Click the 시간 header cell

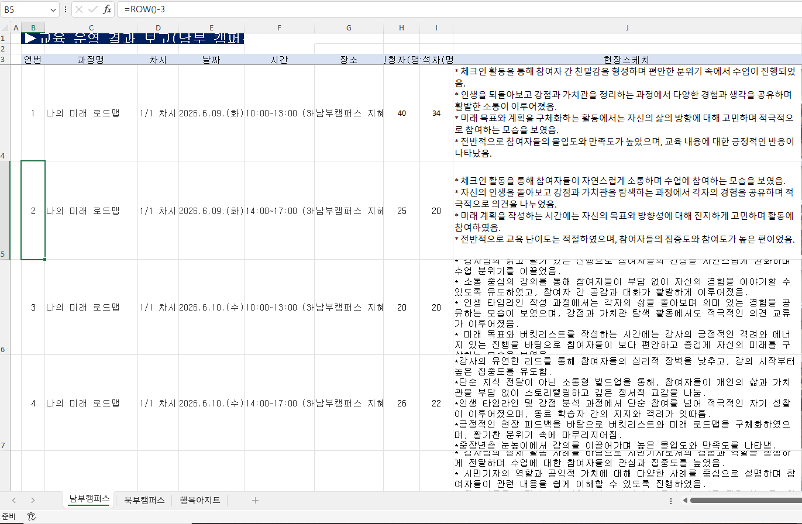point(279,59)
